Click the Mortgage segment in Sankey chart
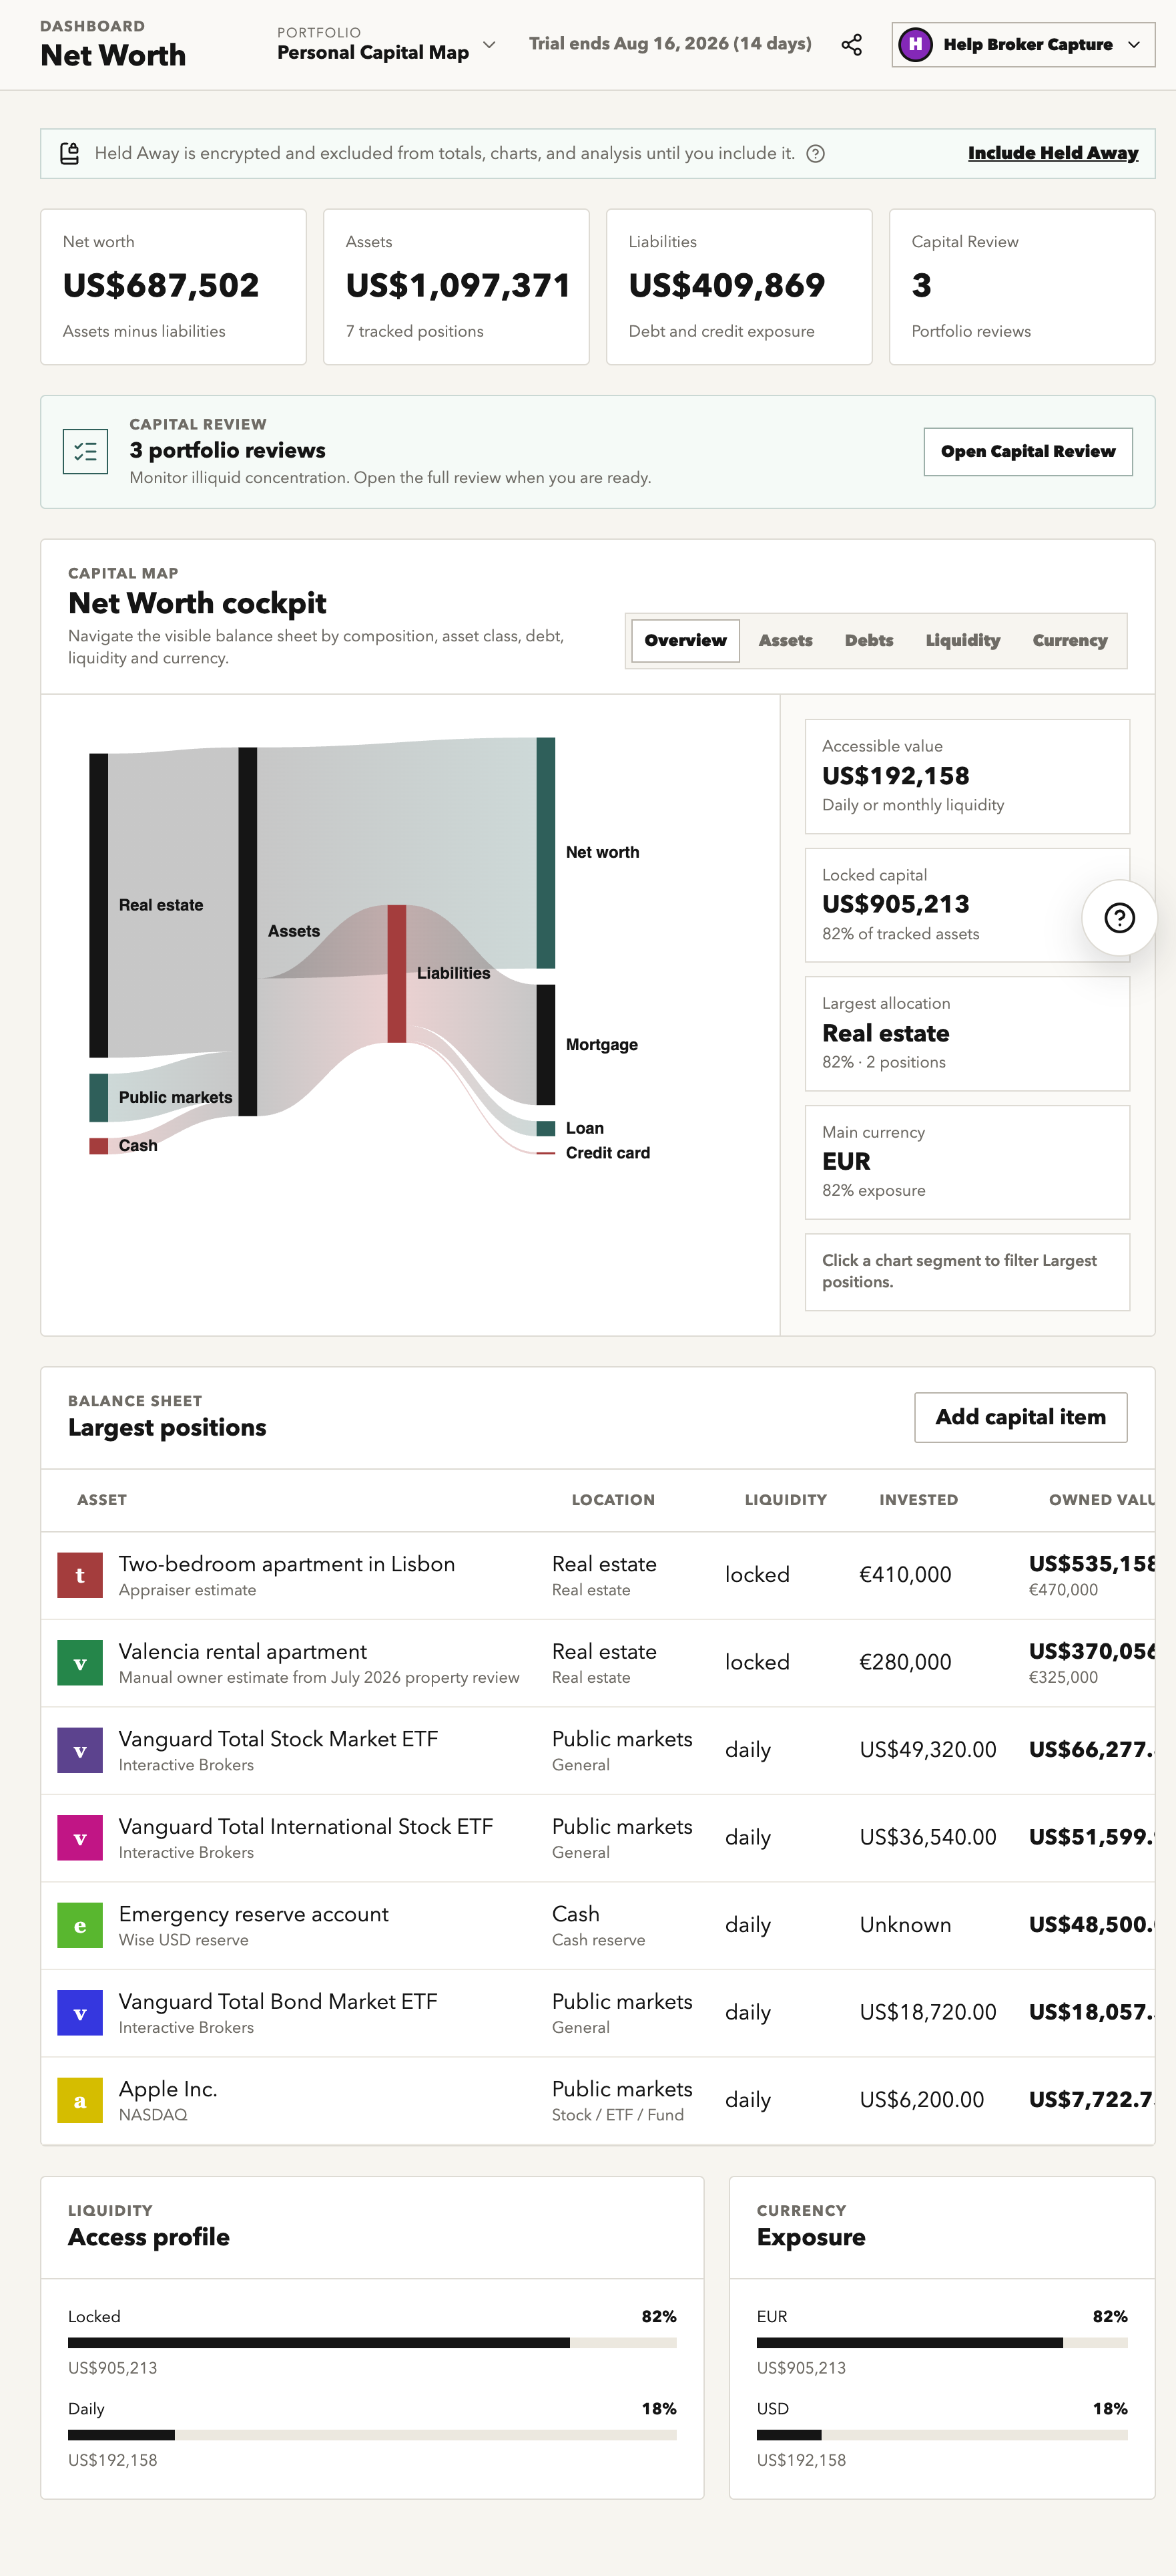Image resolution: width=1176 pixels, height=2576 pixels. tap(545, 1045)
